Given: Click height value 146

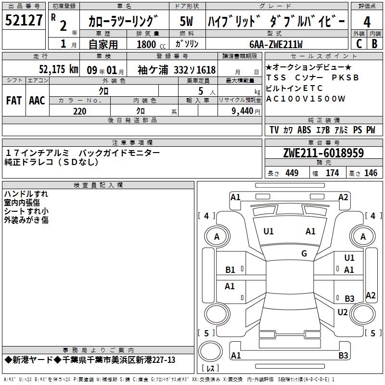Looking at the screenshot, I should pyautogui.click(x=371, y=173).
